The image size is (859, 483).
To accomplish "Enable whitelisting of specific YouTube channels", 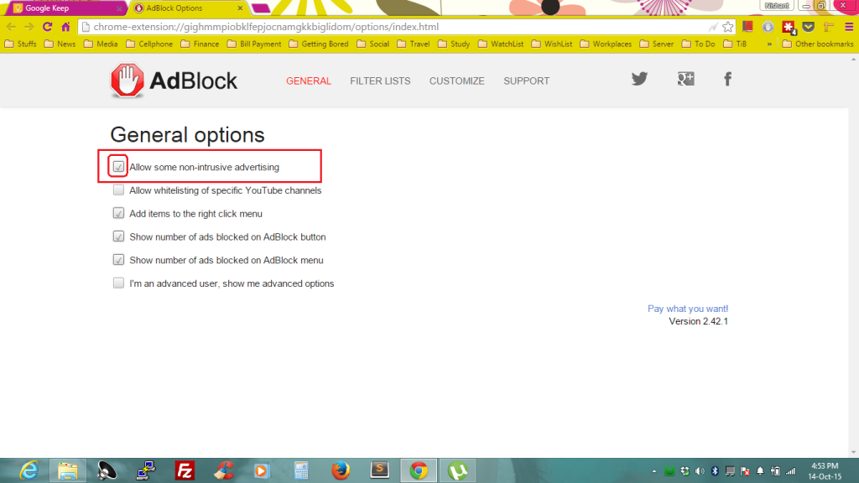I will click(x=118, y=190).
